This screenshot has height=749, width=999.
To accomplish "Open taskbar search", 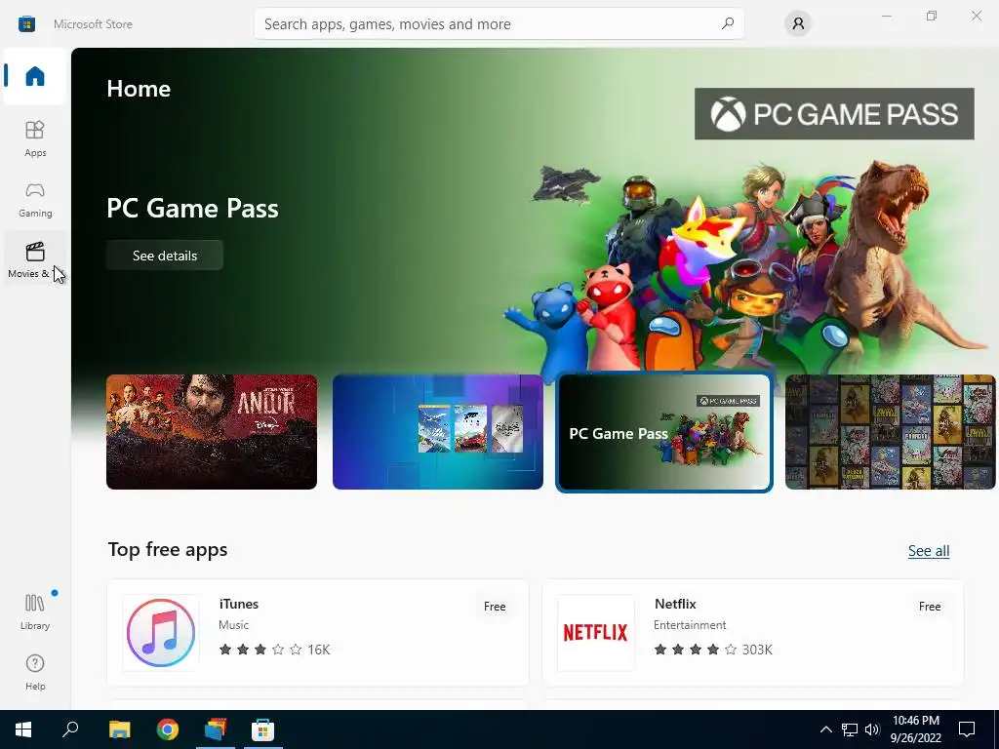I will tap(70, 729).
